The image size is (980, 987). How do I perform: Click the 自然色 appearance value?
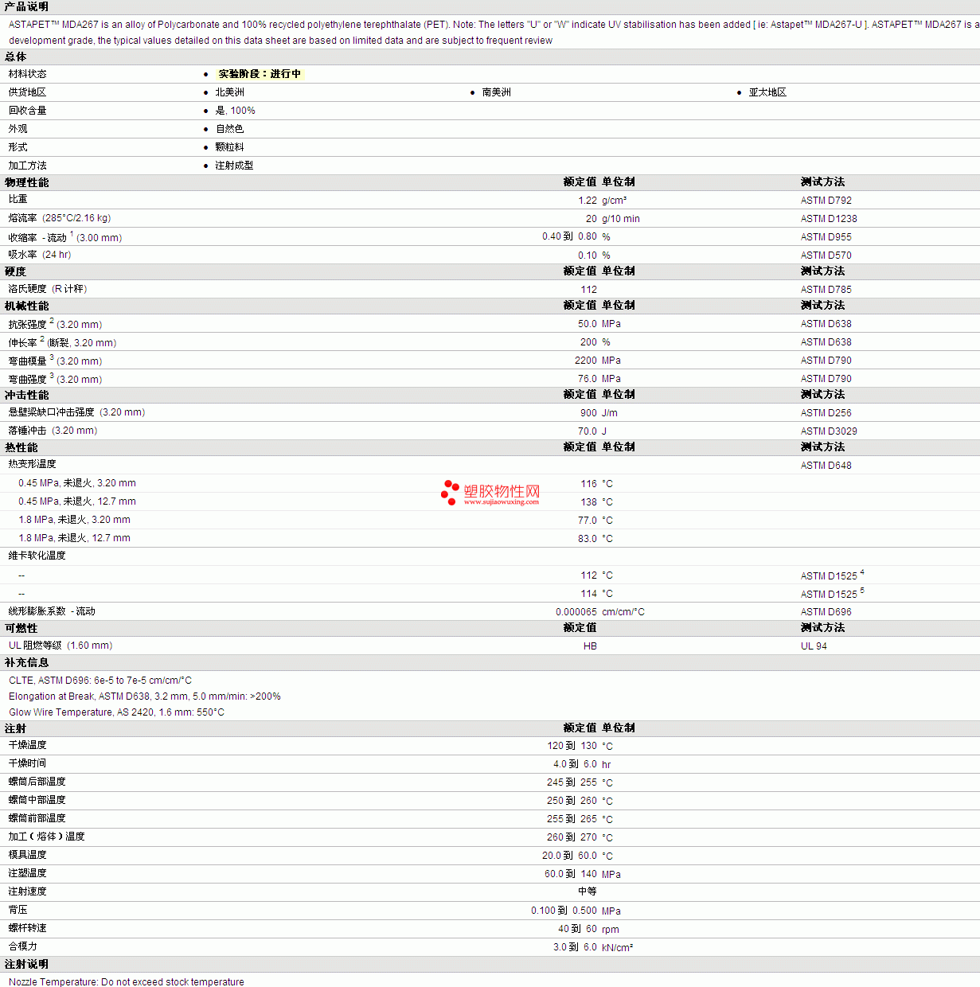pos(229,129)
